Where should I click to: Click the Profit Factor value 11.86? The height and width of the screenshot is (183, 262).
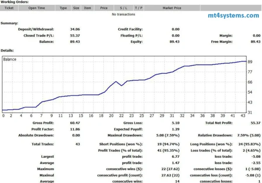pyautogui.click(x=75, y=130)
